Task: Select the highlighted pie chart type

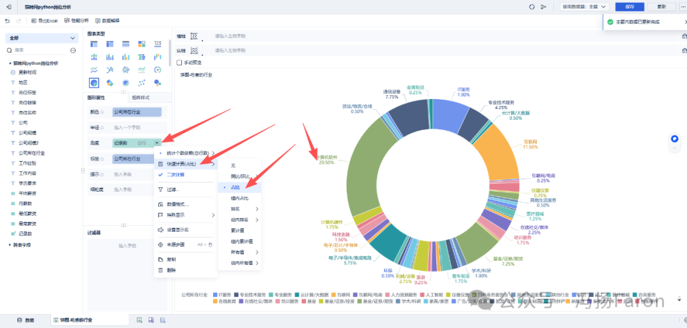Action: 94,82
